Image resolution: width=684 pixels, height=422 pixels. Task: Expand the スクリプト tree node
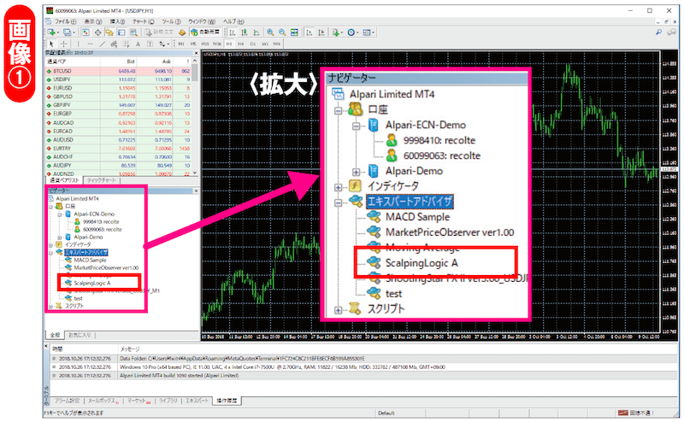(51, 306)
